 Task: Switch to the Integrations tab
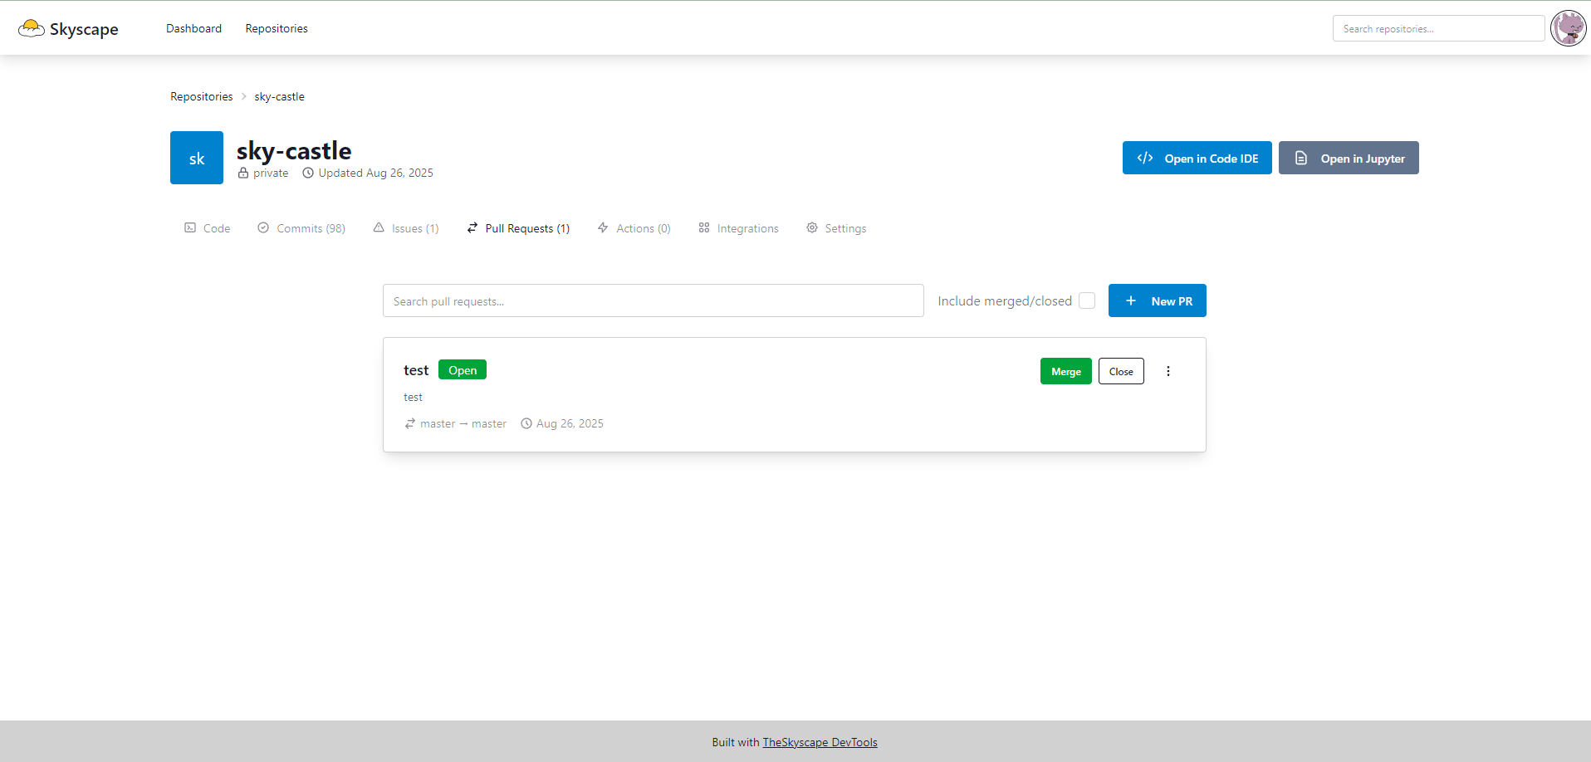tap(738, 228)
